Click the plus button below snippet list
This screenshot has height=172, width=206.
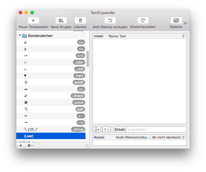[21, 145]
